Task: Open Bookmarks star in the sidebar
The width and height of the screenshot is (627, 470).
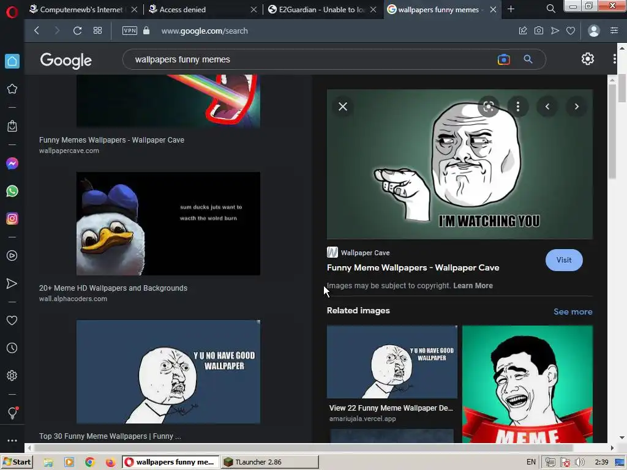Action: pyautogui.click(x=12, y=89)
